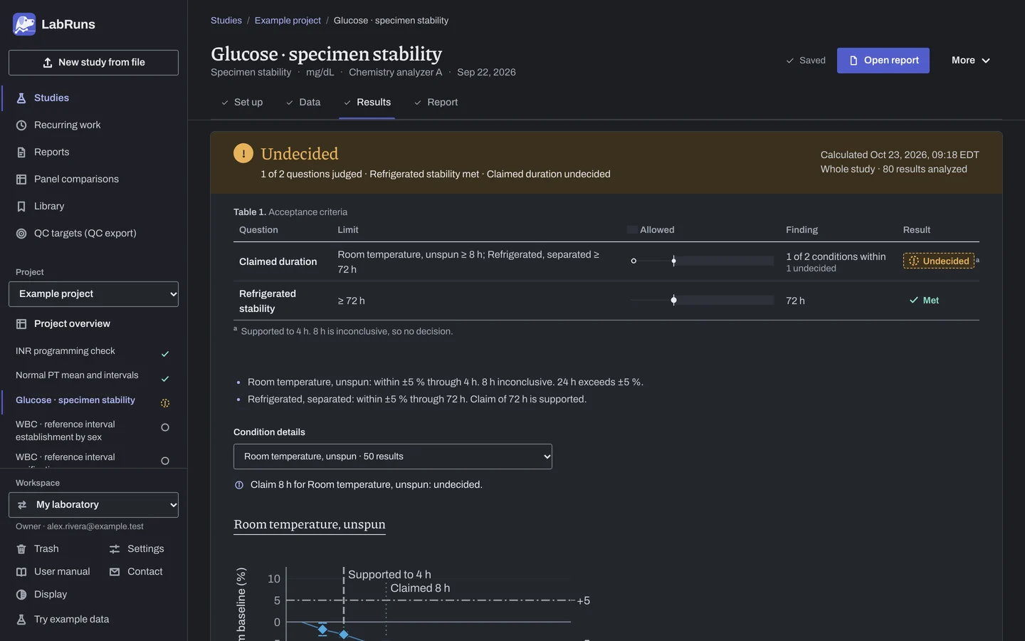
Task: Click the envelope icon beside Contact
Action: coord(115,572)
